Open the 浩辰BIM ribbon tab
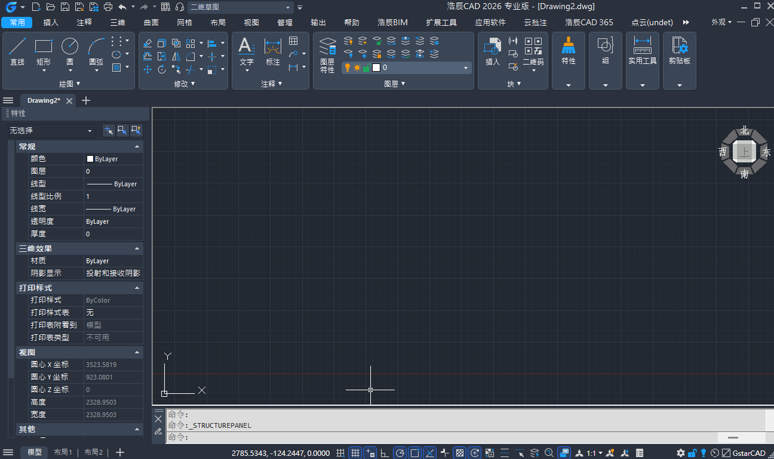 pos(392,22)
